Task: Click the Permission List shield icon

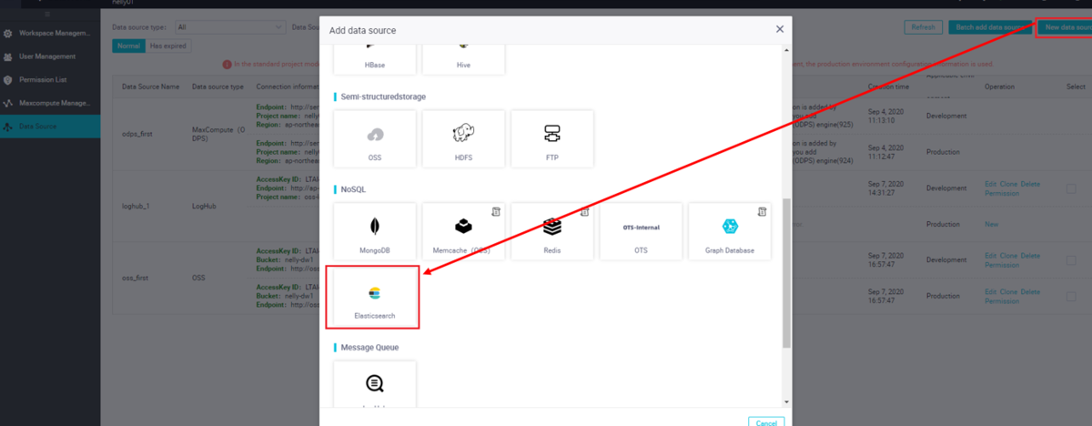Action: (x=9, y=80)
